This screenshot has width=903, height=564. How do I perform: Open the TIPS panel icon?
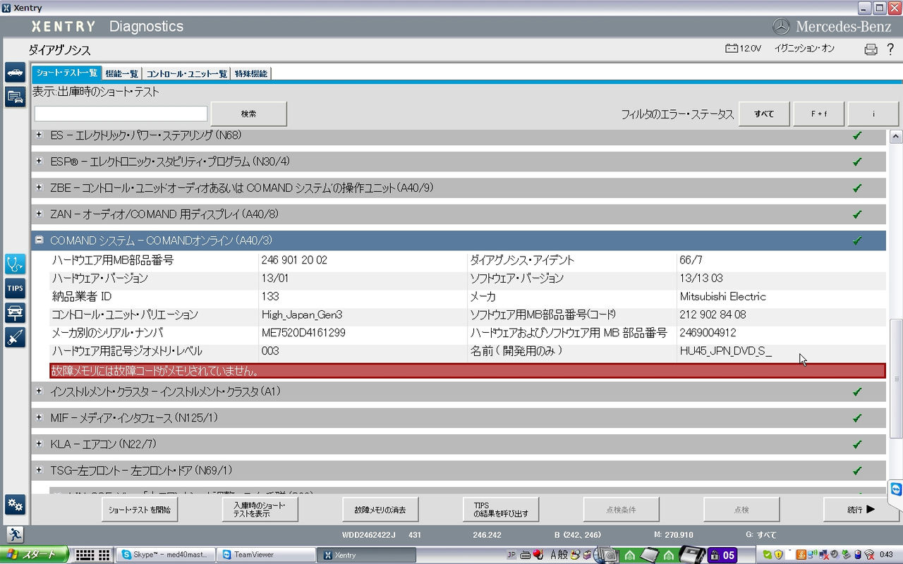15,288
